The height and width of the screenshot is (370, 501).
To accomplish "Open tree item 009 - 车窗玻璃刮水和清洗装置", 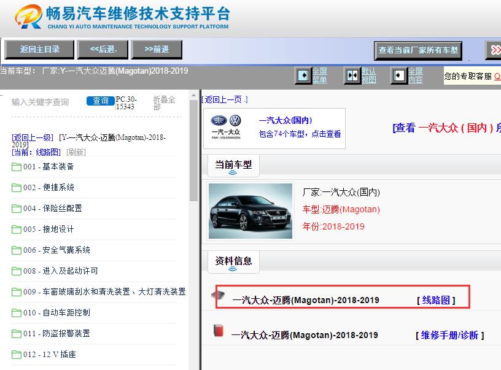I will (104, 292).
